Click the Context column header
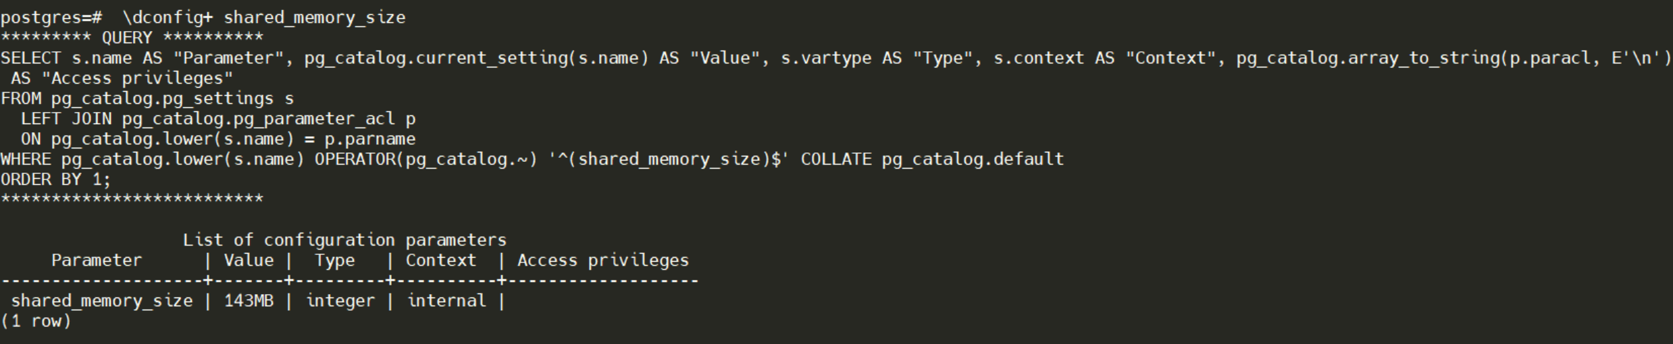 pyautogui.click(x=440, y=260)
